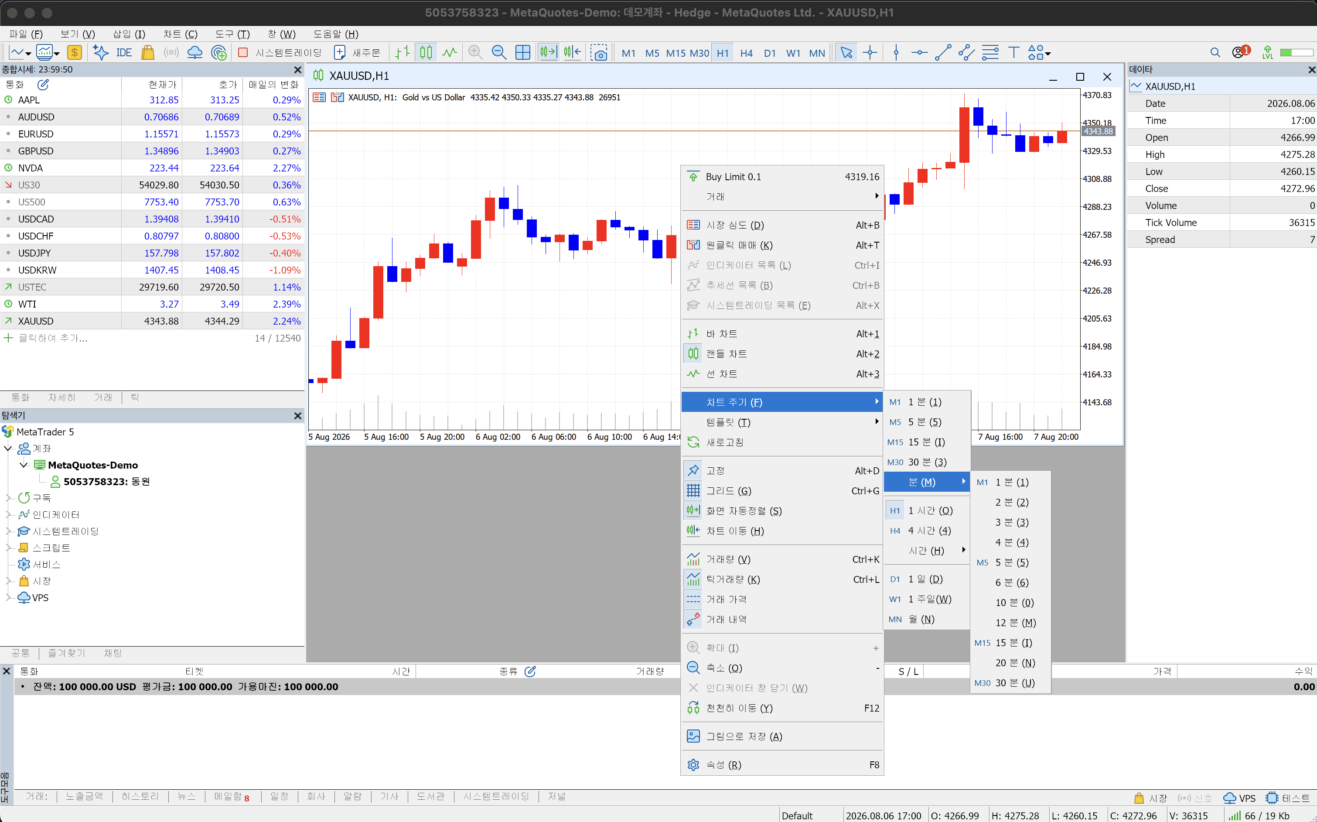Open the Tools (도구) menu
This screenshot has width=1317, height=822.
tap(232, 34)
